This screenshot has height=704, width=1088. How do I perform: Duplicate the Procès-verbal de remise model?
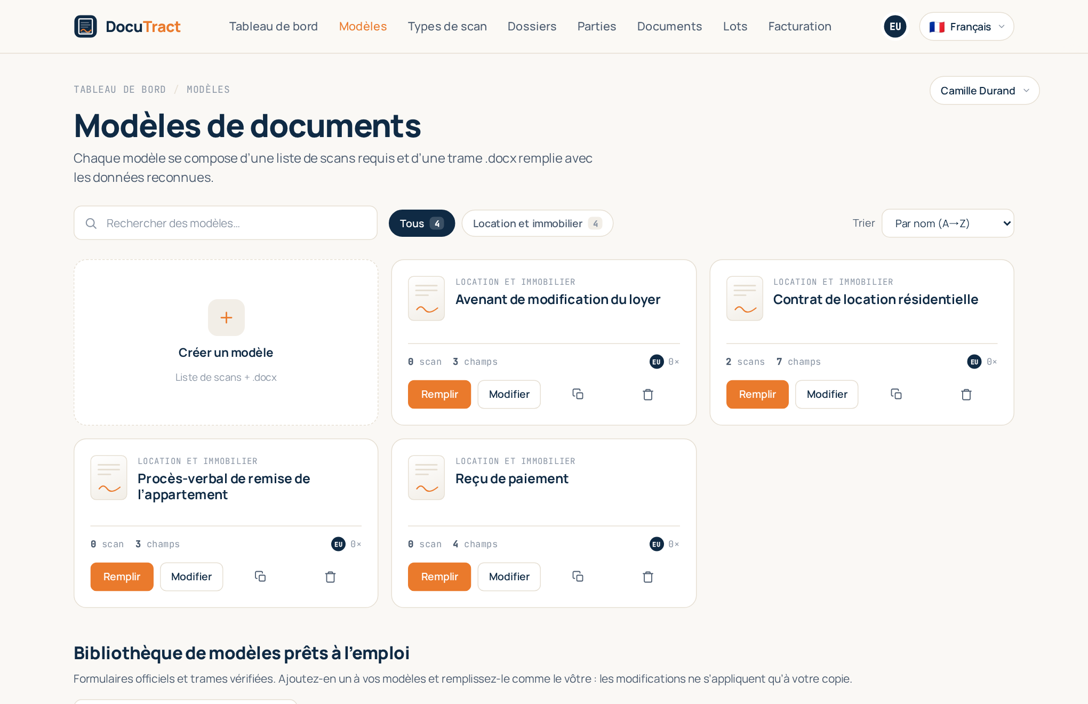(x=260, y=577)
